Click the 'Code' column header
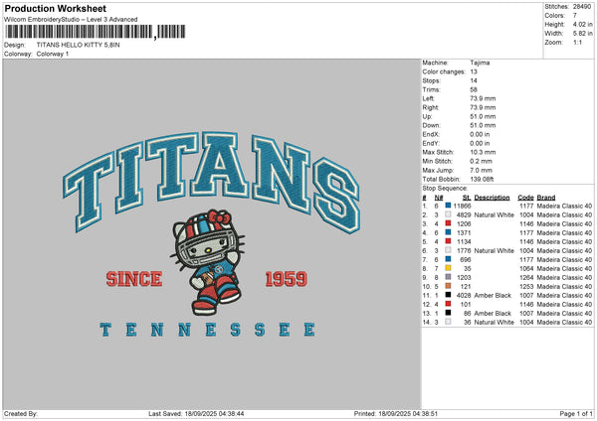This screenshot has height=421, width=597. pyautogui.click(x=525, y=198)
